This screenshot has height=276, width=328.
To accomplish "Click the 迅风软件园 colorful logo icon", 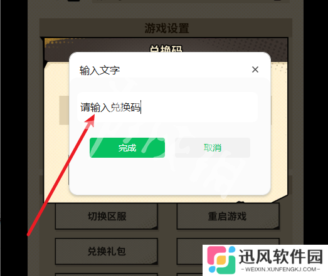I will click(x=221, y=260).
